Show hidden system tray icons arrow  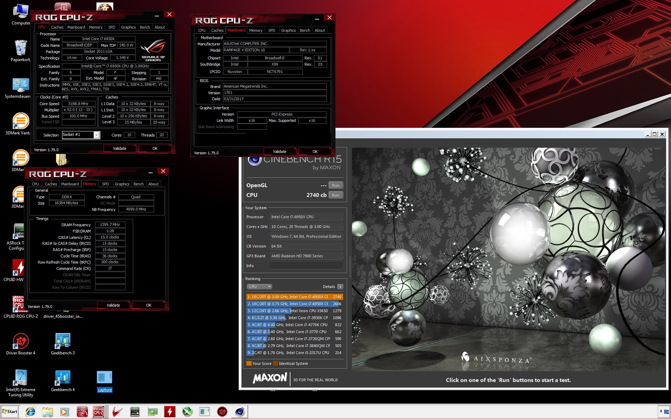(x=661, y=411)
